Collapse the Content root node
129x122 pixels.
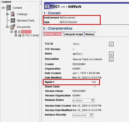point(3,8)
